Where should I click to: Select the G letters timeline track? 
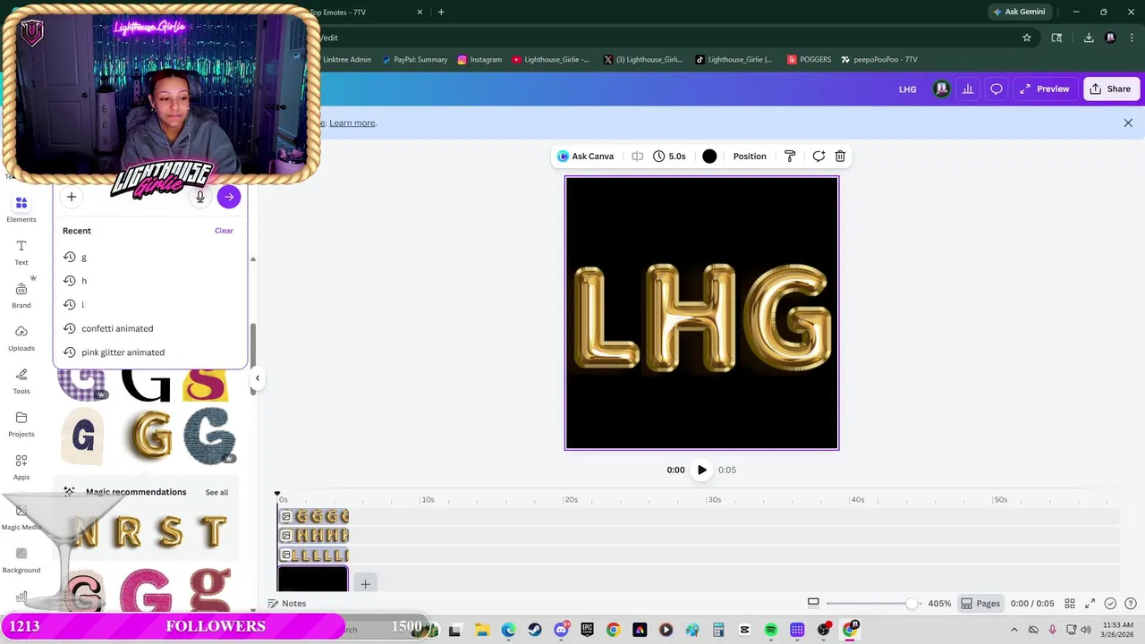(x=313, y=516)
